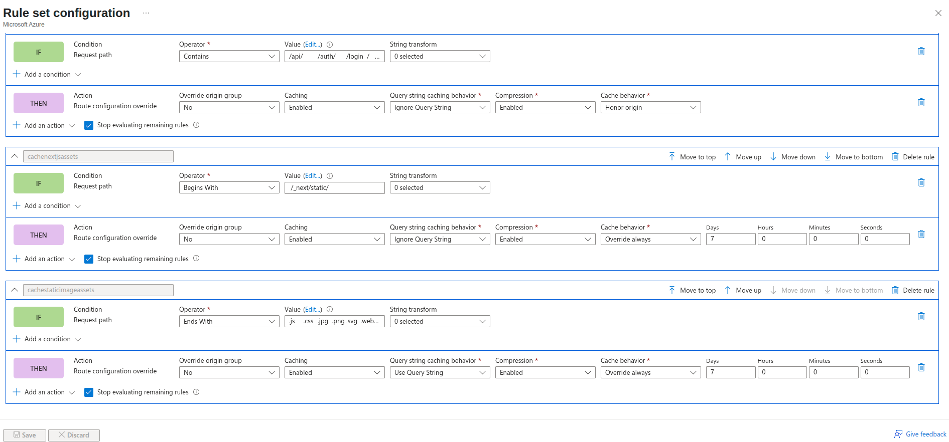Image resolution: width=949 pixels, height=442 pixels.
Task: Open cachestaticimageassets Compression dropdown
Action: click(x=545, y=372)
